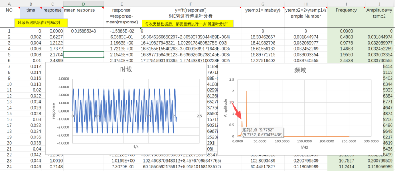Viewport: 395px width, 171px height.
Task: Click Frequency cell 10.7527
Action: 346,160
